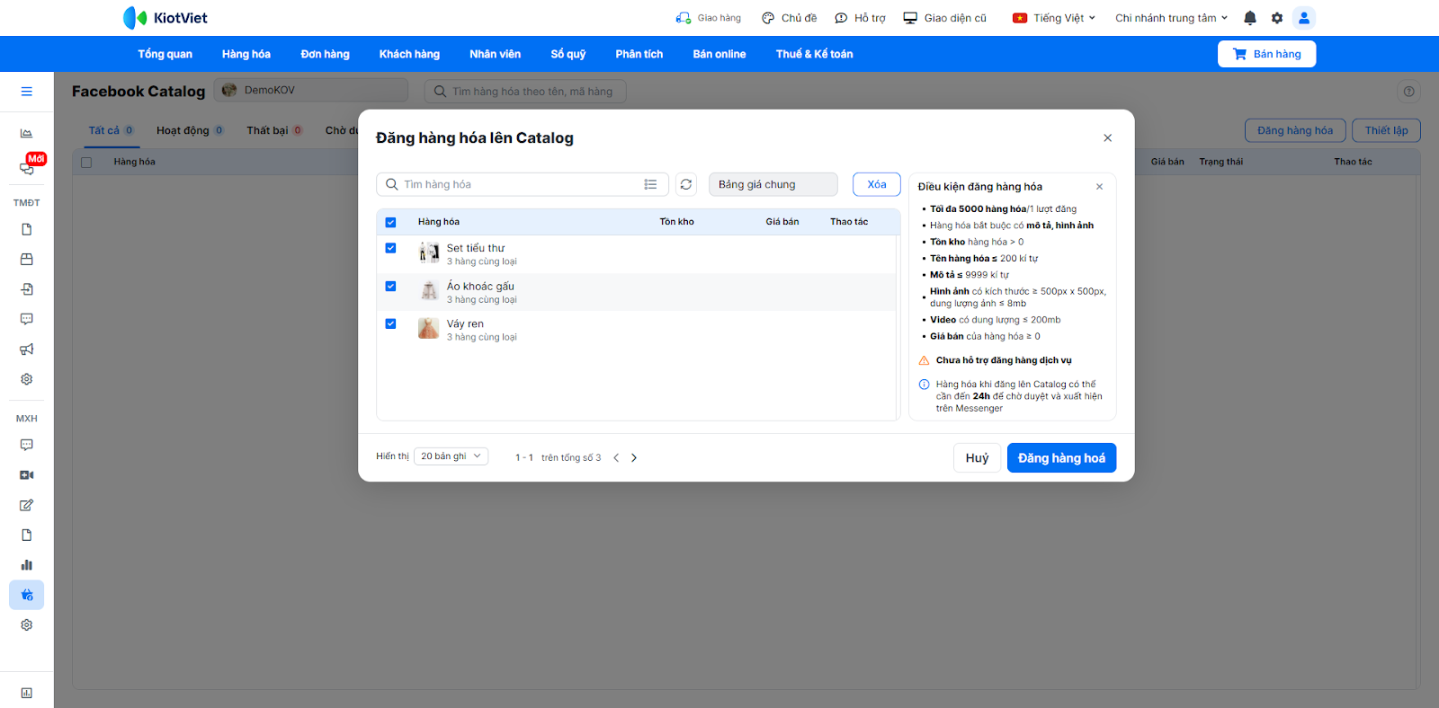The width and height of the screenshot is (1439, 708).
Task: Open the 20 bản ghi page size dropdown
Action: [x=451, y=456]
